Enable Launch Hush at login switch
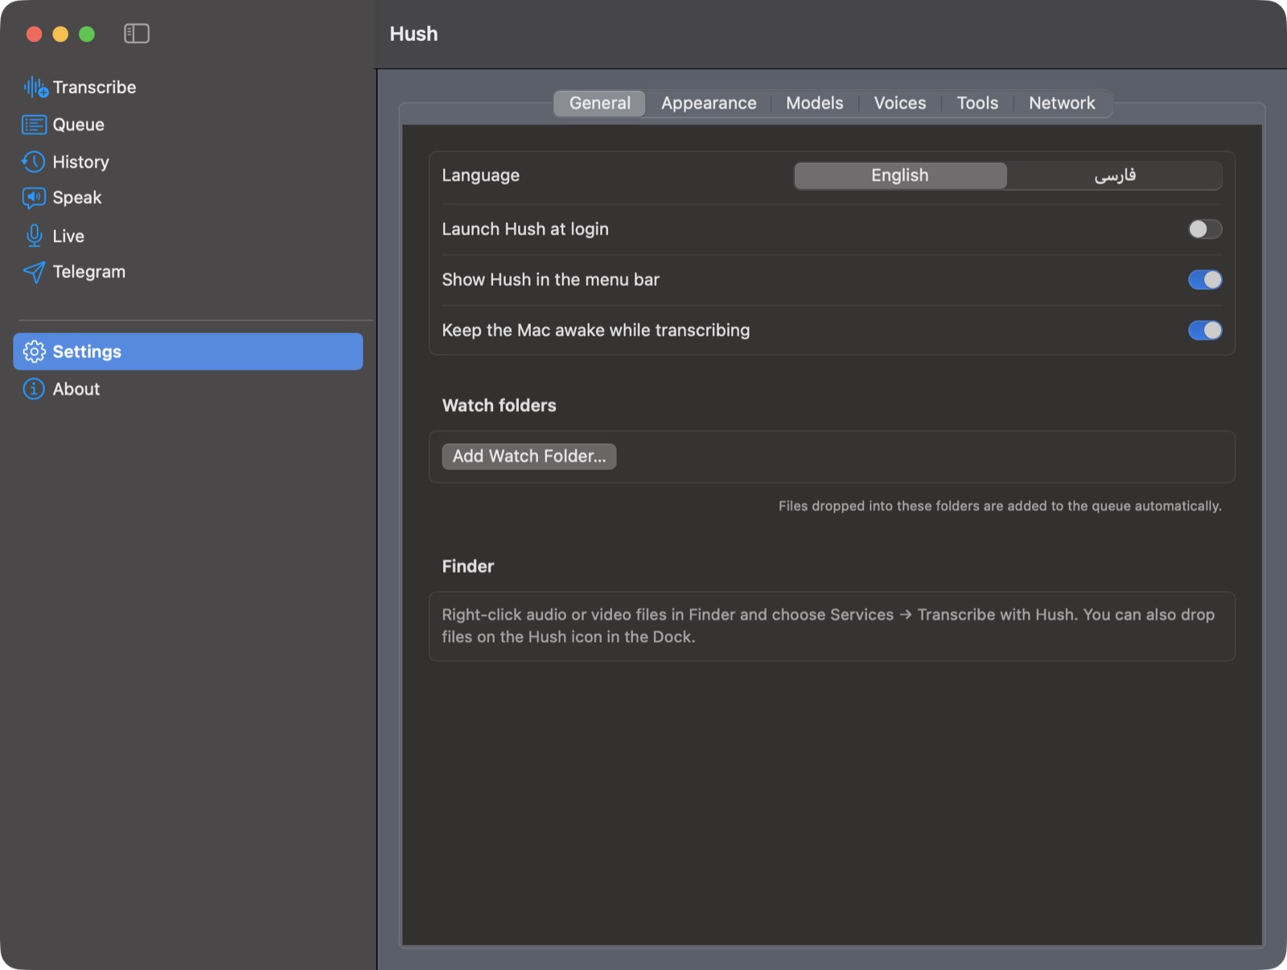Viewport: 1287px width, 970px height. [x=1205, y=229]
